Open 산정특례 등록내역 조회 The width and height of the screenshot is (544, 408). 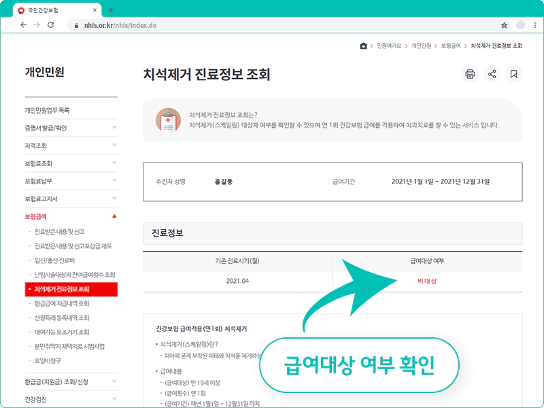click(62, 318)
